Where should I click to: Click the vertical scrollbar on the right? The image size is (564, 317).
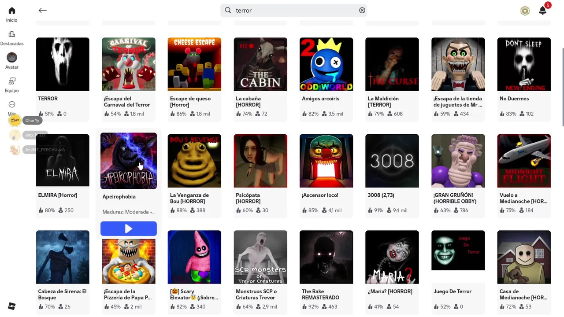[562, 80]
